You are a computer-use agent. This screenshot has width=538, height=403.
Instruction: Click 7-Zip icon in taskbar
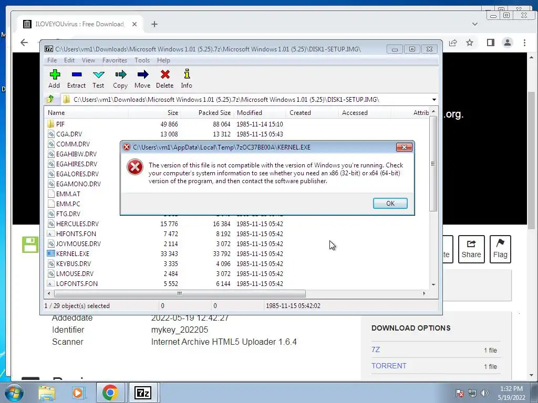[x=143, y=393]
